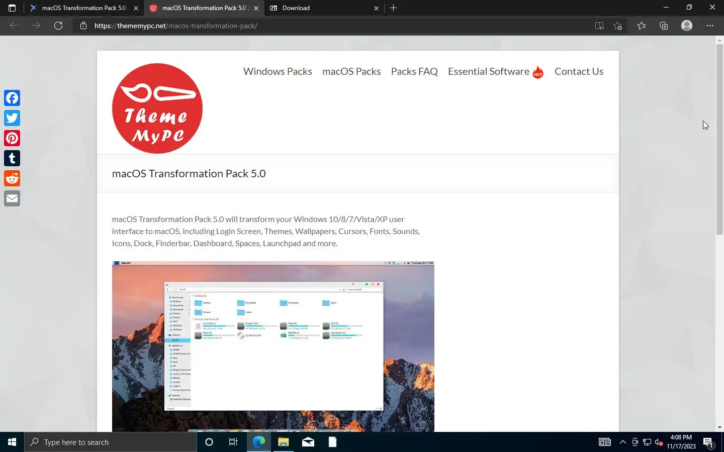Screen dimensions: 724x452
Task: Open network status tray icon
Action: coord(647,442)
